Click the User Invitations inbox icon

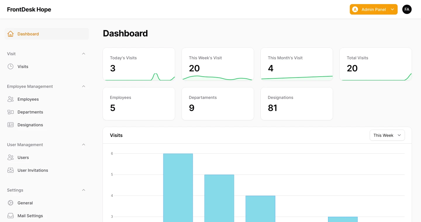[x=11, y=170]
